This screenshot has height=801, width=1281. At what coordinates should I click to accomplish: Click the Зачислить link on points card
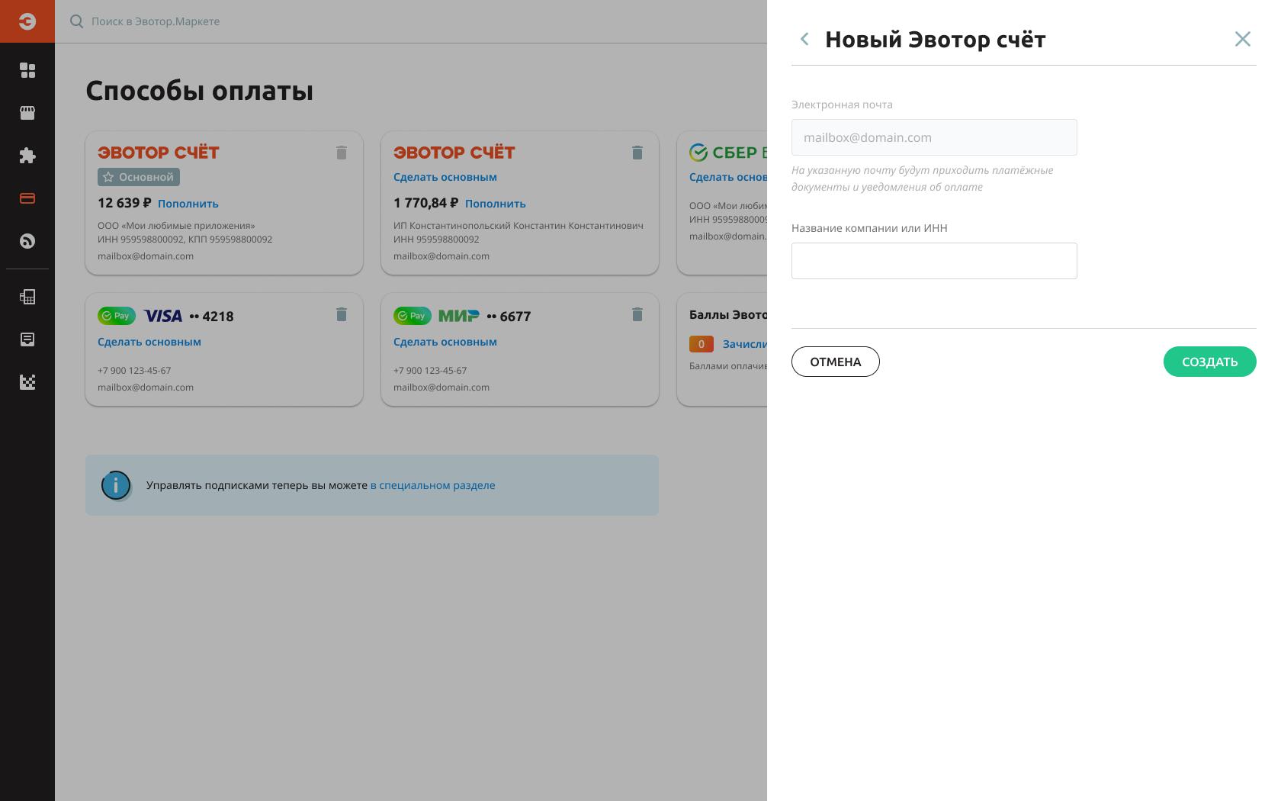click(x=745, y=344)
